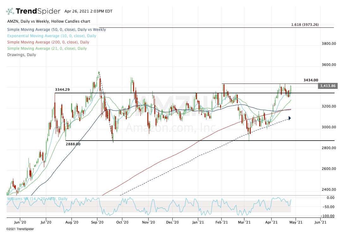Click the 1.618 (3973.26) Fibonacci extension label
The height and width of the screenshot is (232, 344).
[305, 25]
